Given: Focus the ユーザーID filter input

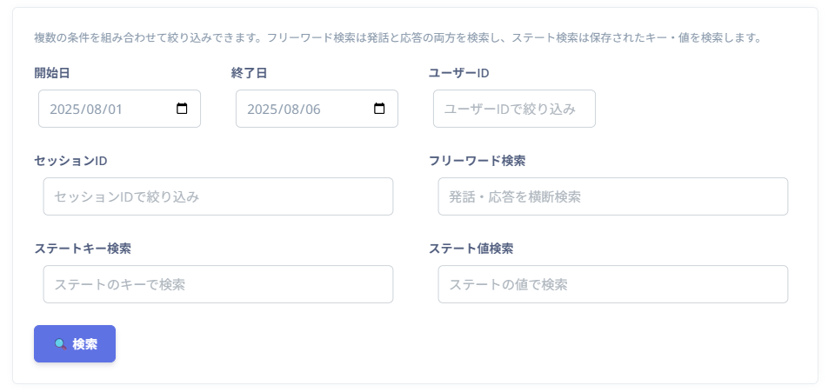Looking at the screenshot, I should pyautogui.click(x=514, y=110).
